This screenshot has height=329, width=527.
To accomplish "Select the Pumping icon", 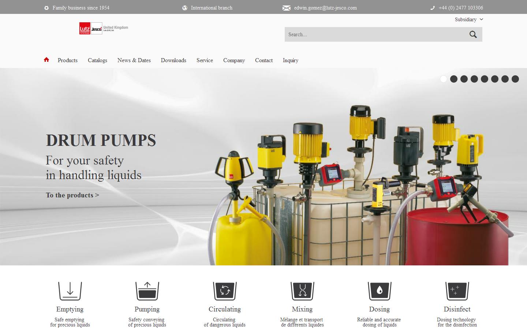I will click(x=147, y=290).
